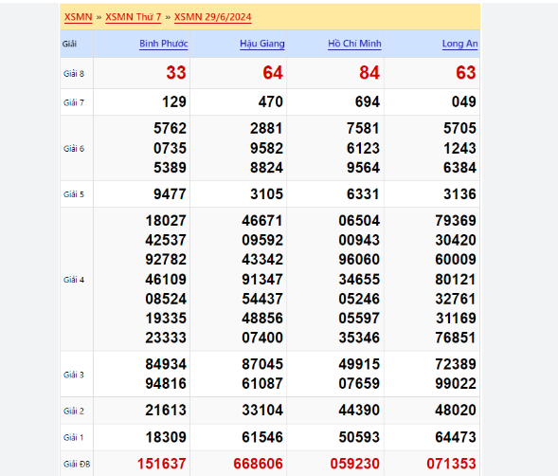Click the number 84934 in Giải 3
This screenshot has width=558, height=476.
pyautogui.click(x=166, y=364)
